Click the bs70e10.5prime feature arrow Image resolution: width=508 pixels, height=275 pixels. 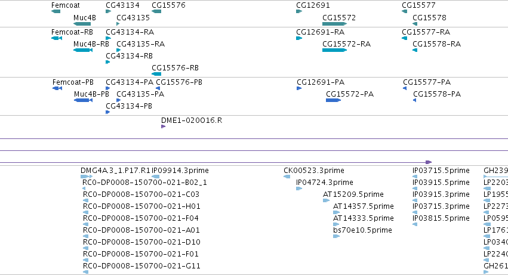pyautogui.click(x=336, y=236)
